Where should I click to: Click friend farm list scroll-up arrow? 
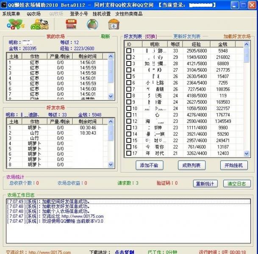111,121
